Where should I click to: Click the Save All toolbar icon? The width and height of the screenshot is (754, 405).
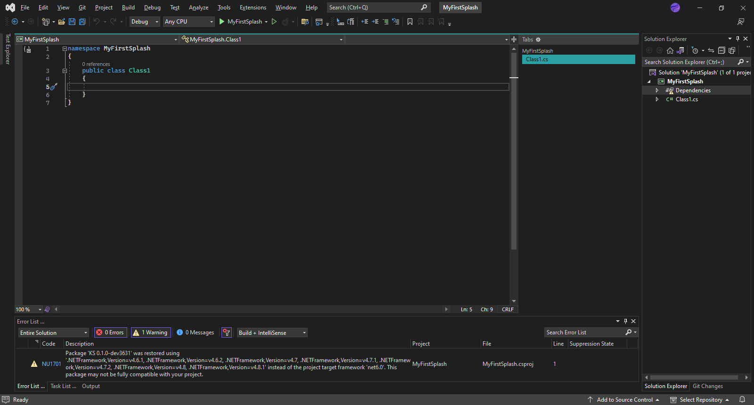tap(82, 22)
